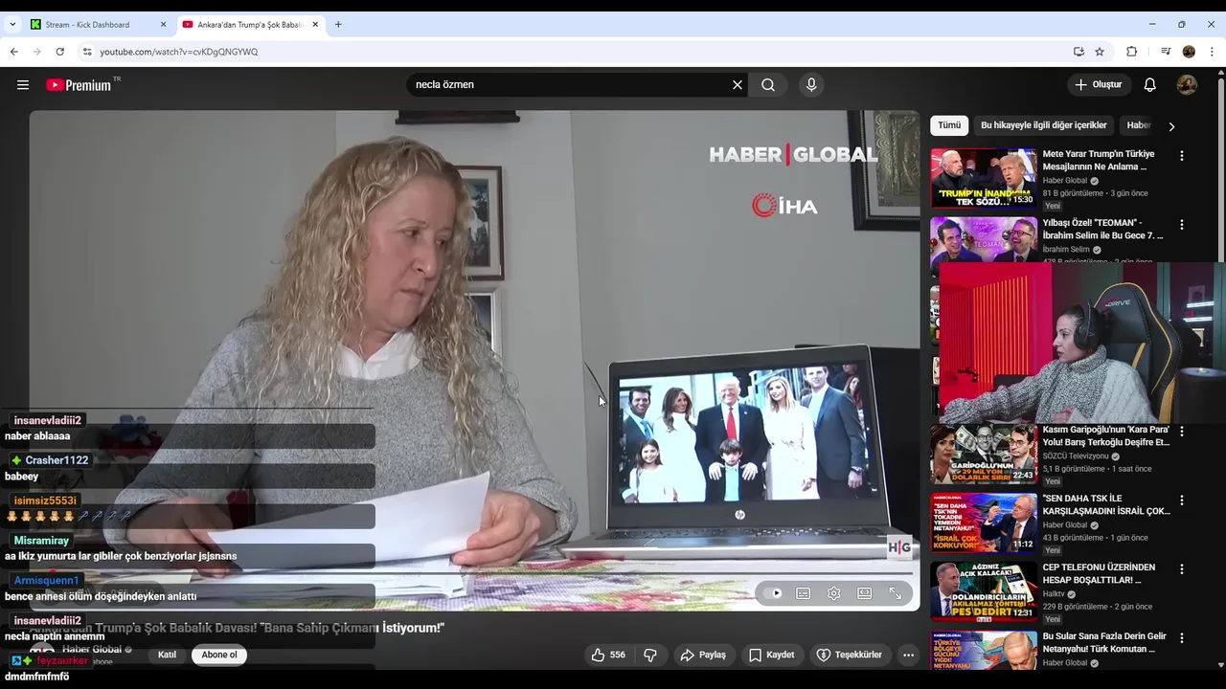Go back in browser history
The width and height of the screenshot is (1226, 689).
14,52
